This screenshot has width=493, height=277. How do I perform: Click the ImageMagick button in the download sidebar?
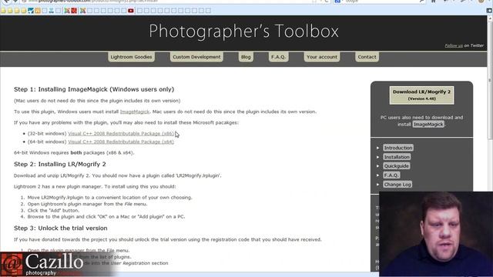click(x=428, y=125)
